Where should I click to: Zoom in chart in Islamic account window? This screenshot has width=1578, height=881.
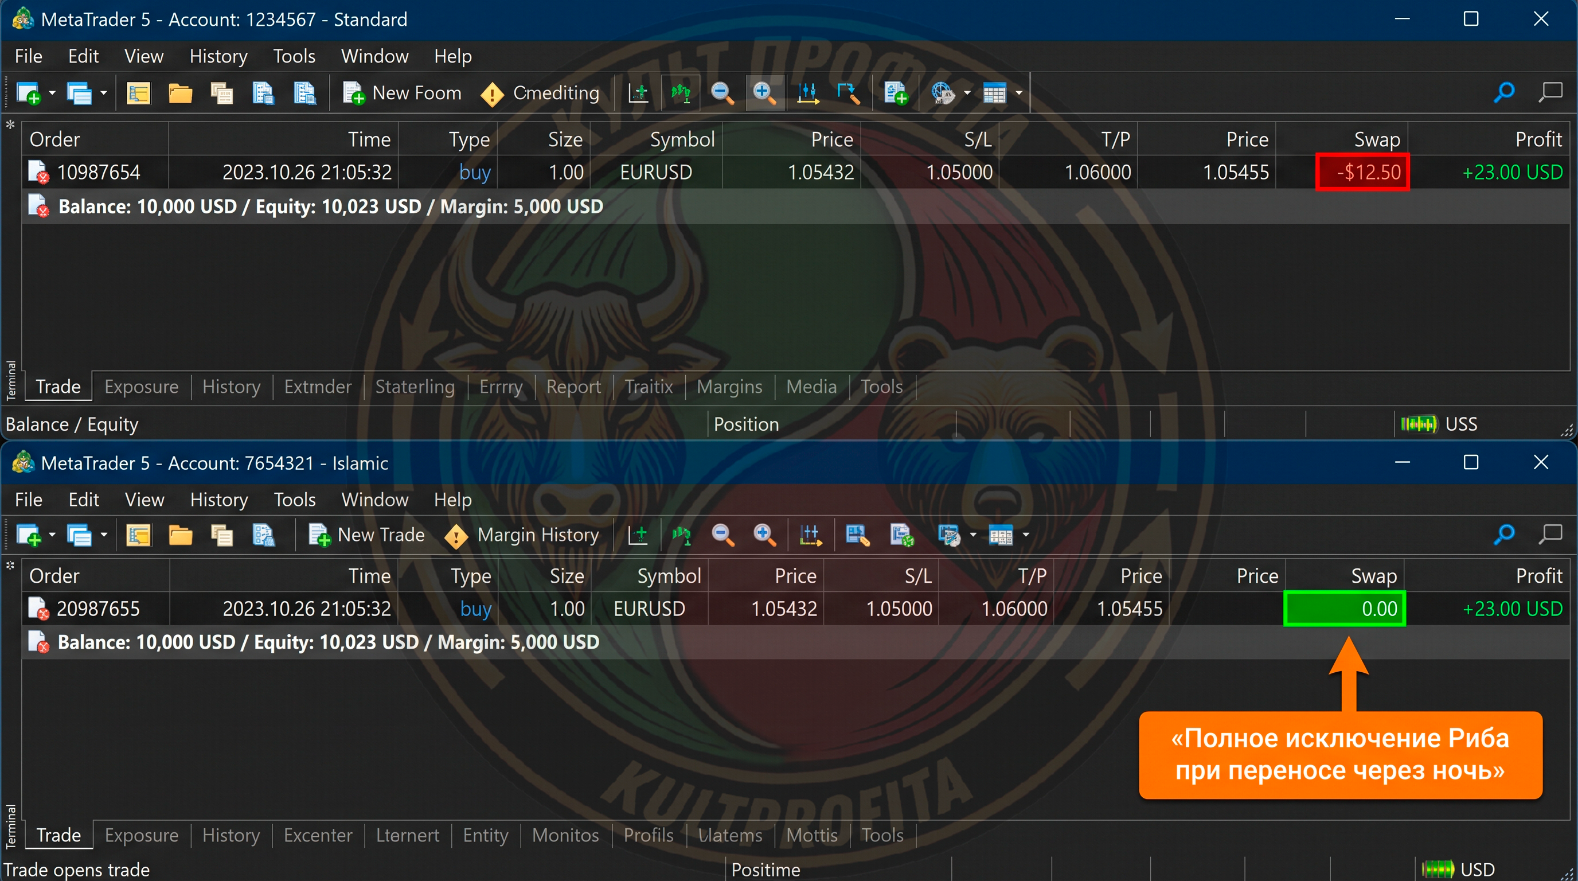tap(764, 536)
